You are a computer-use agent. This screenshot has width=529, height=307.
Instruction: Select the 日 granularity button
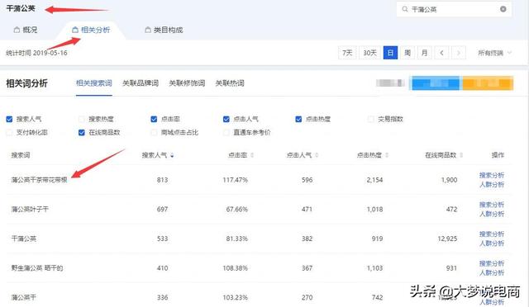[390, 53]
